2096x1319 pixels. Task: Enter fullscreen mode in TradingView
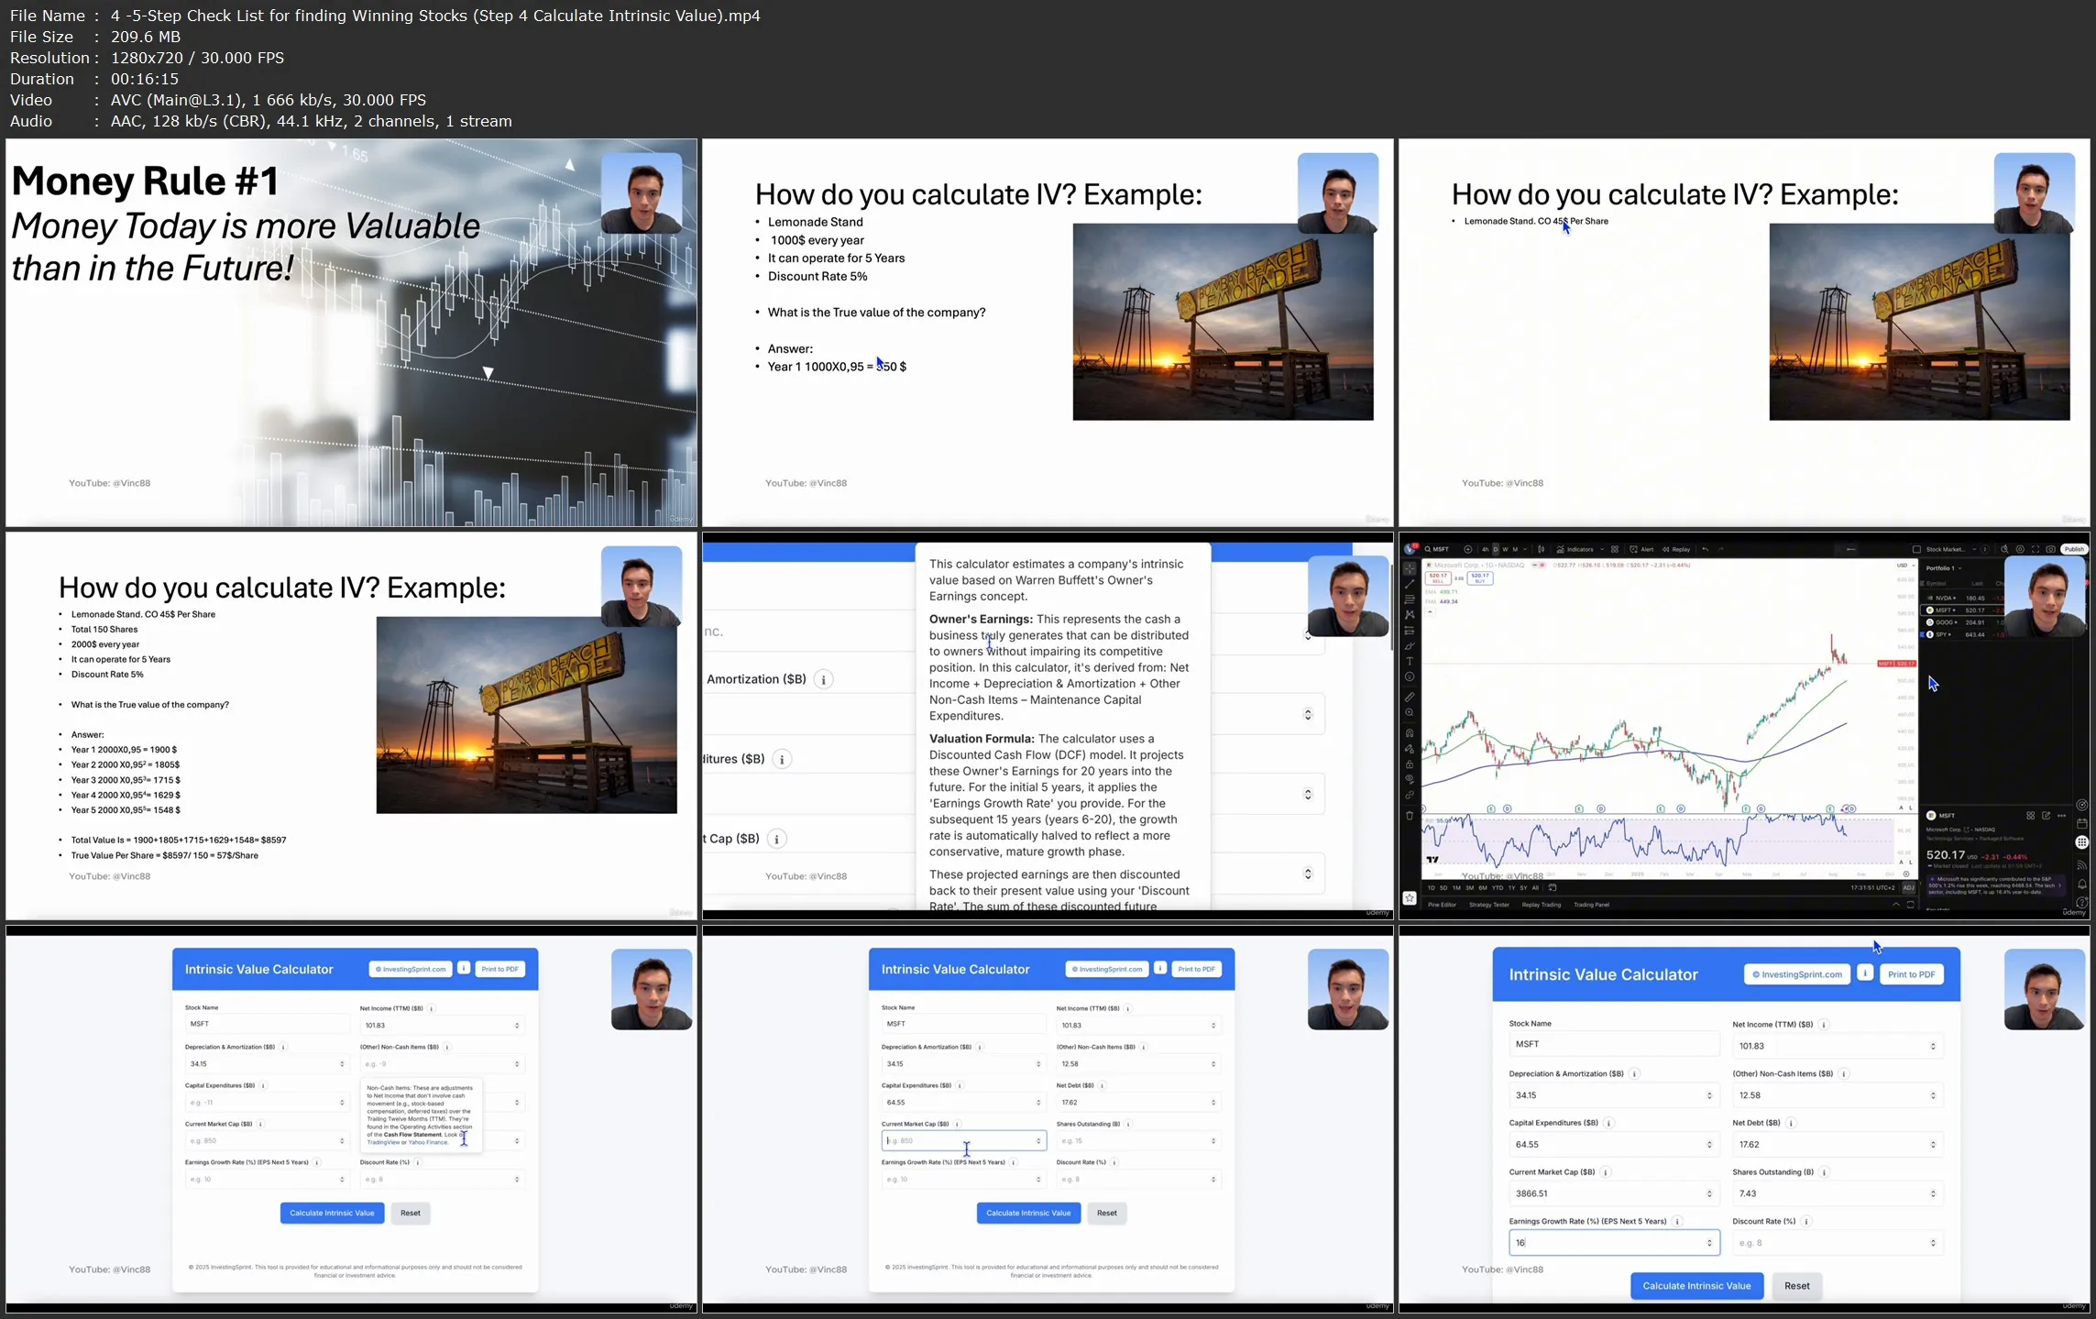pyautogui.click(x=2036, y=549)
